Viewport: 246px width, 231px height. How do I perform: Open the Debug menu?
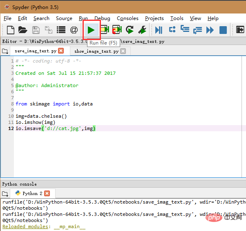coord(102,18)
